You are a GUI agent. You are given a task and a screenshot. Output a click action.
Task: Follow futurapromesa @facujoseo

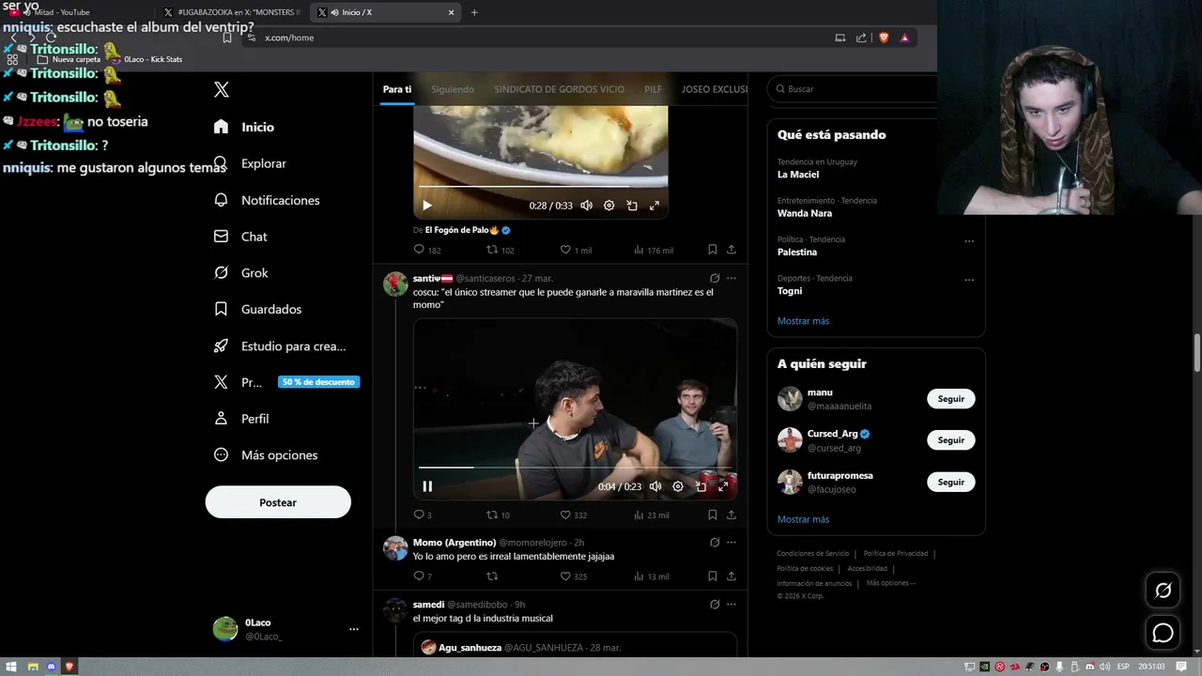[950, 482]
